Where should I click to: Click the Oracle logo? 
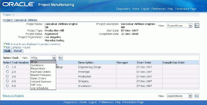tap(18, 4)
